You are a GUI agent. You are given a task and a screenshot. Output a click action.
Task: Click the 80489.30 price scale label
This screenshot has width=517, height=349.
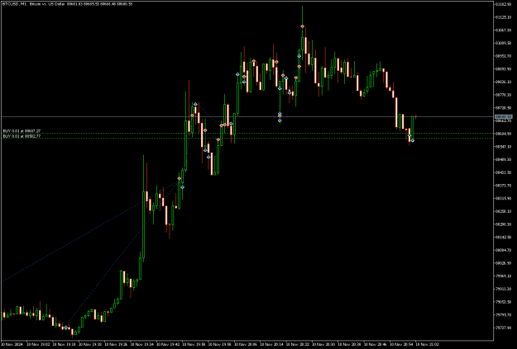click(502, 159)
